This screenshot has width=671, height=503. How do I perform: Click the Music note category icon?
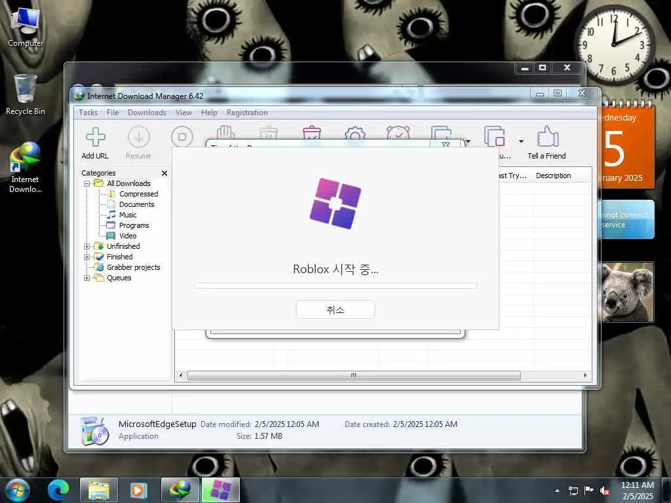pos(111,215)
